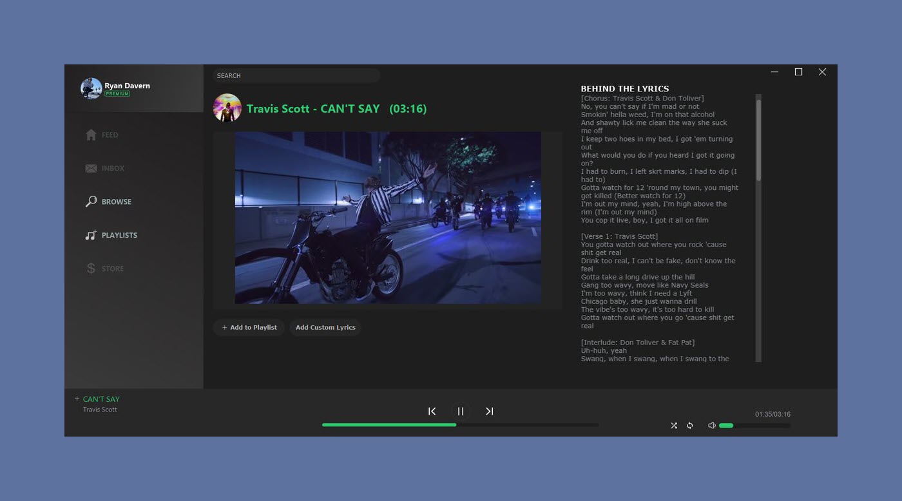Screen dimensions: 902x501
Task: Select the INBOX menu label
Action: pyautogui.click(x=113, y=169)
